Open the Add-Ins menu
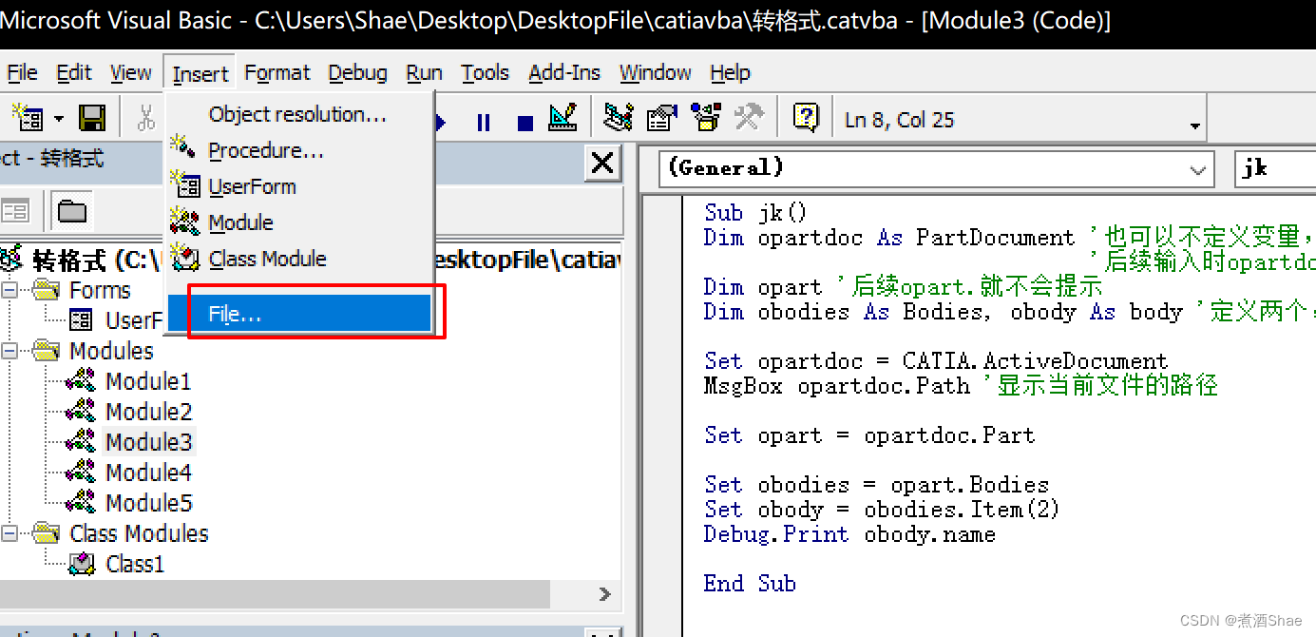The width and height of the screenshot is (1316, 637). pos(564,72)
